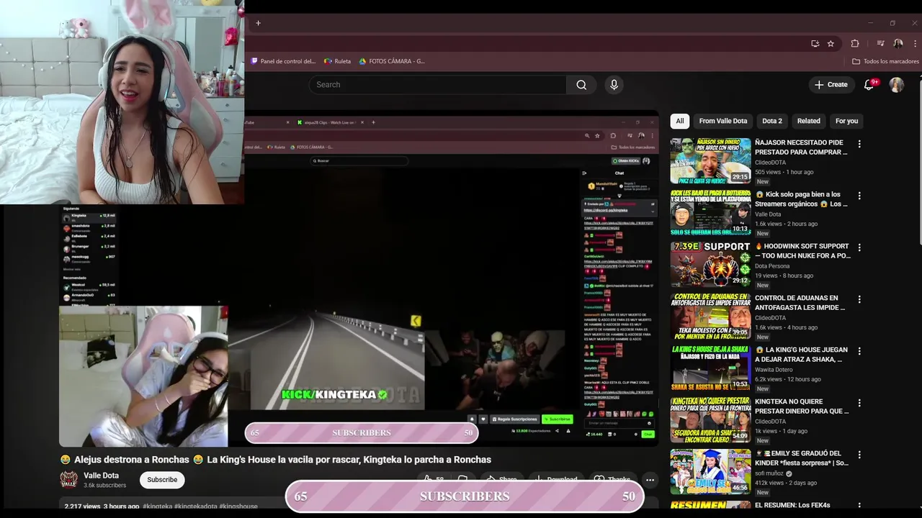The height and width of the screenshot is (518, 922).
Task: Click the Valle Dota channel name
Action: (x=101, y=476)
